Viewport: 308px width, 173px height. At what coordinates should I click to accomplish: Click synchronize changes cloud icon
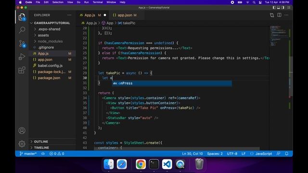coord(43,154)
